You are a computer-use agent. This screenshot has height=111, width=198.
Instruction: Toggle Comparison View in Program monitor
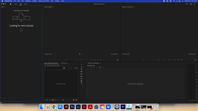coord(179,60)
